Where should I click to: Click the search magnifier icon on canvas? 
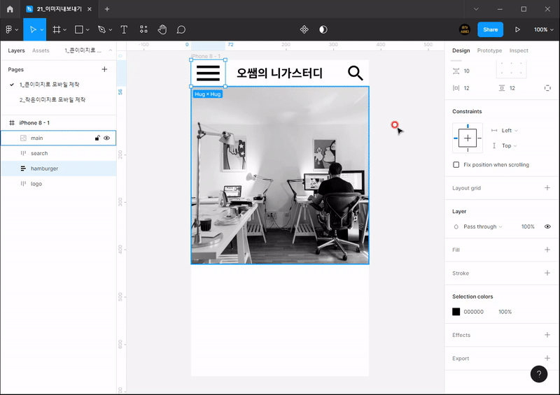356,73
